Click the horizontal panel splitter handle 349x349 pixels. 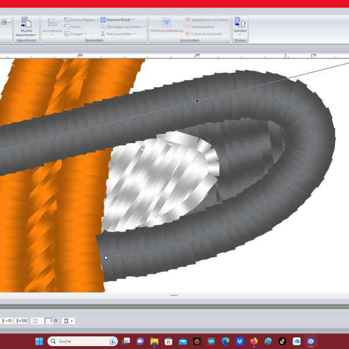pyautogui.click(x=173, y=295)
